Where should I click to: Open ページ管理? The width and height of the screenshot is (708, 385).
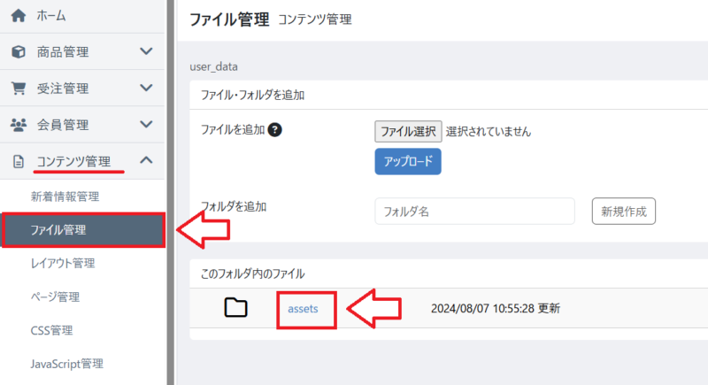point(55,297)
